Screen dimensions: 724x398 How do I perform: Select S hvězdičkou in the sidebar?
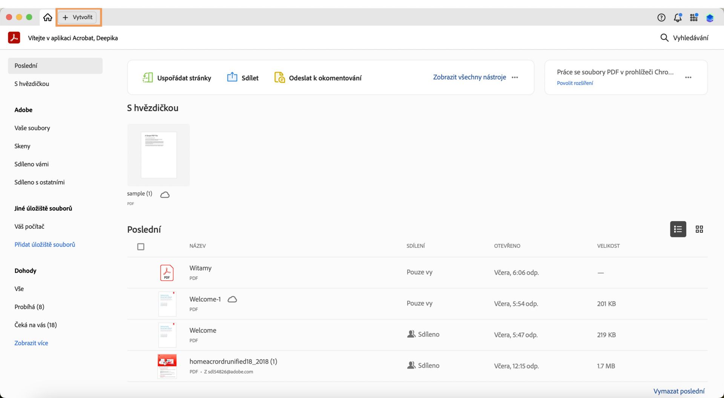(32, 84)
